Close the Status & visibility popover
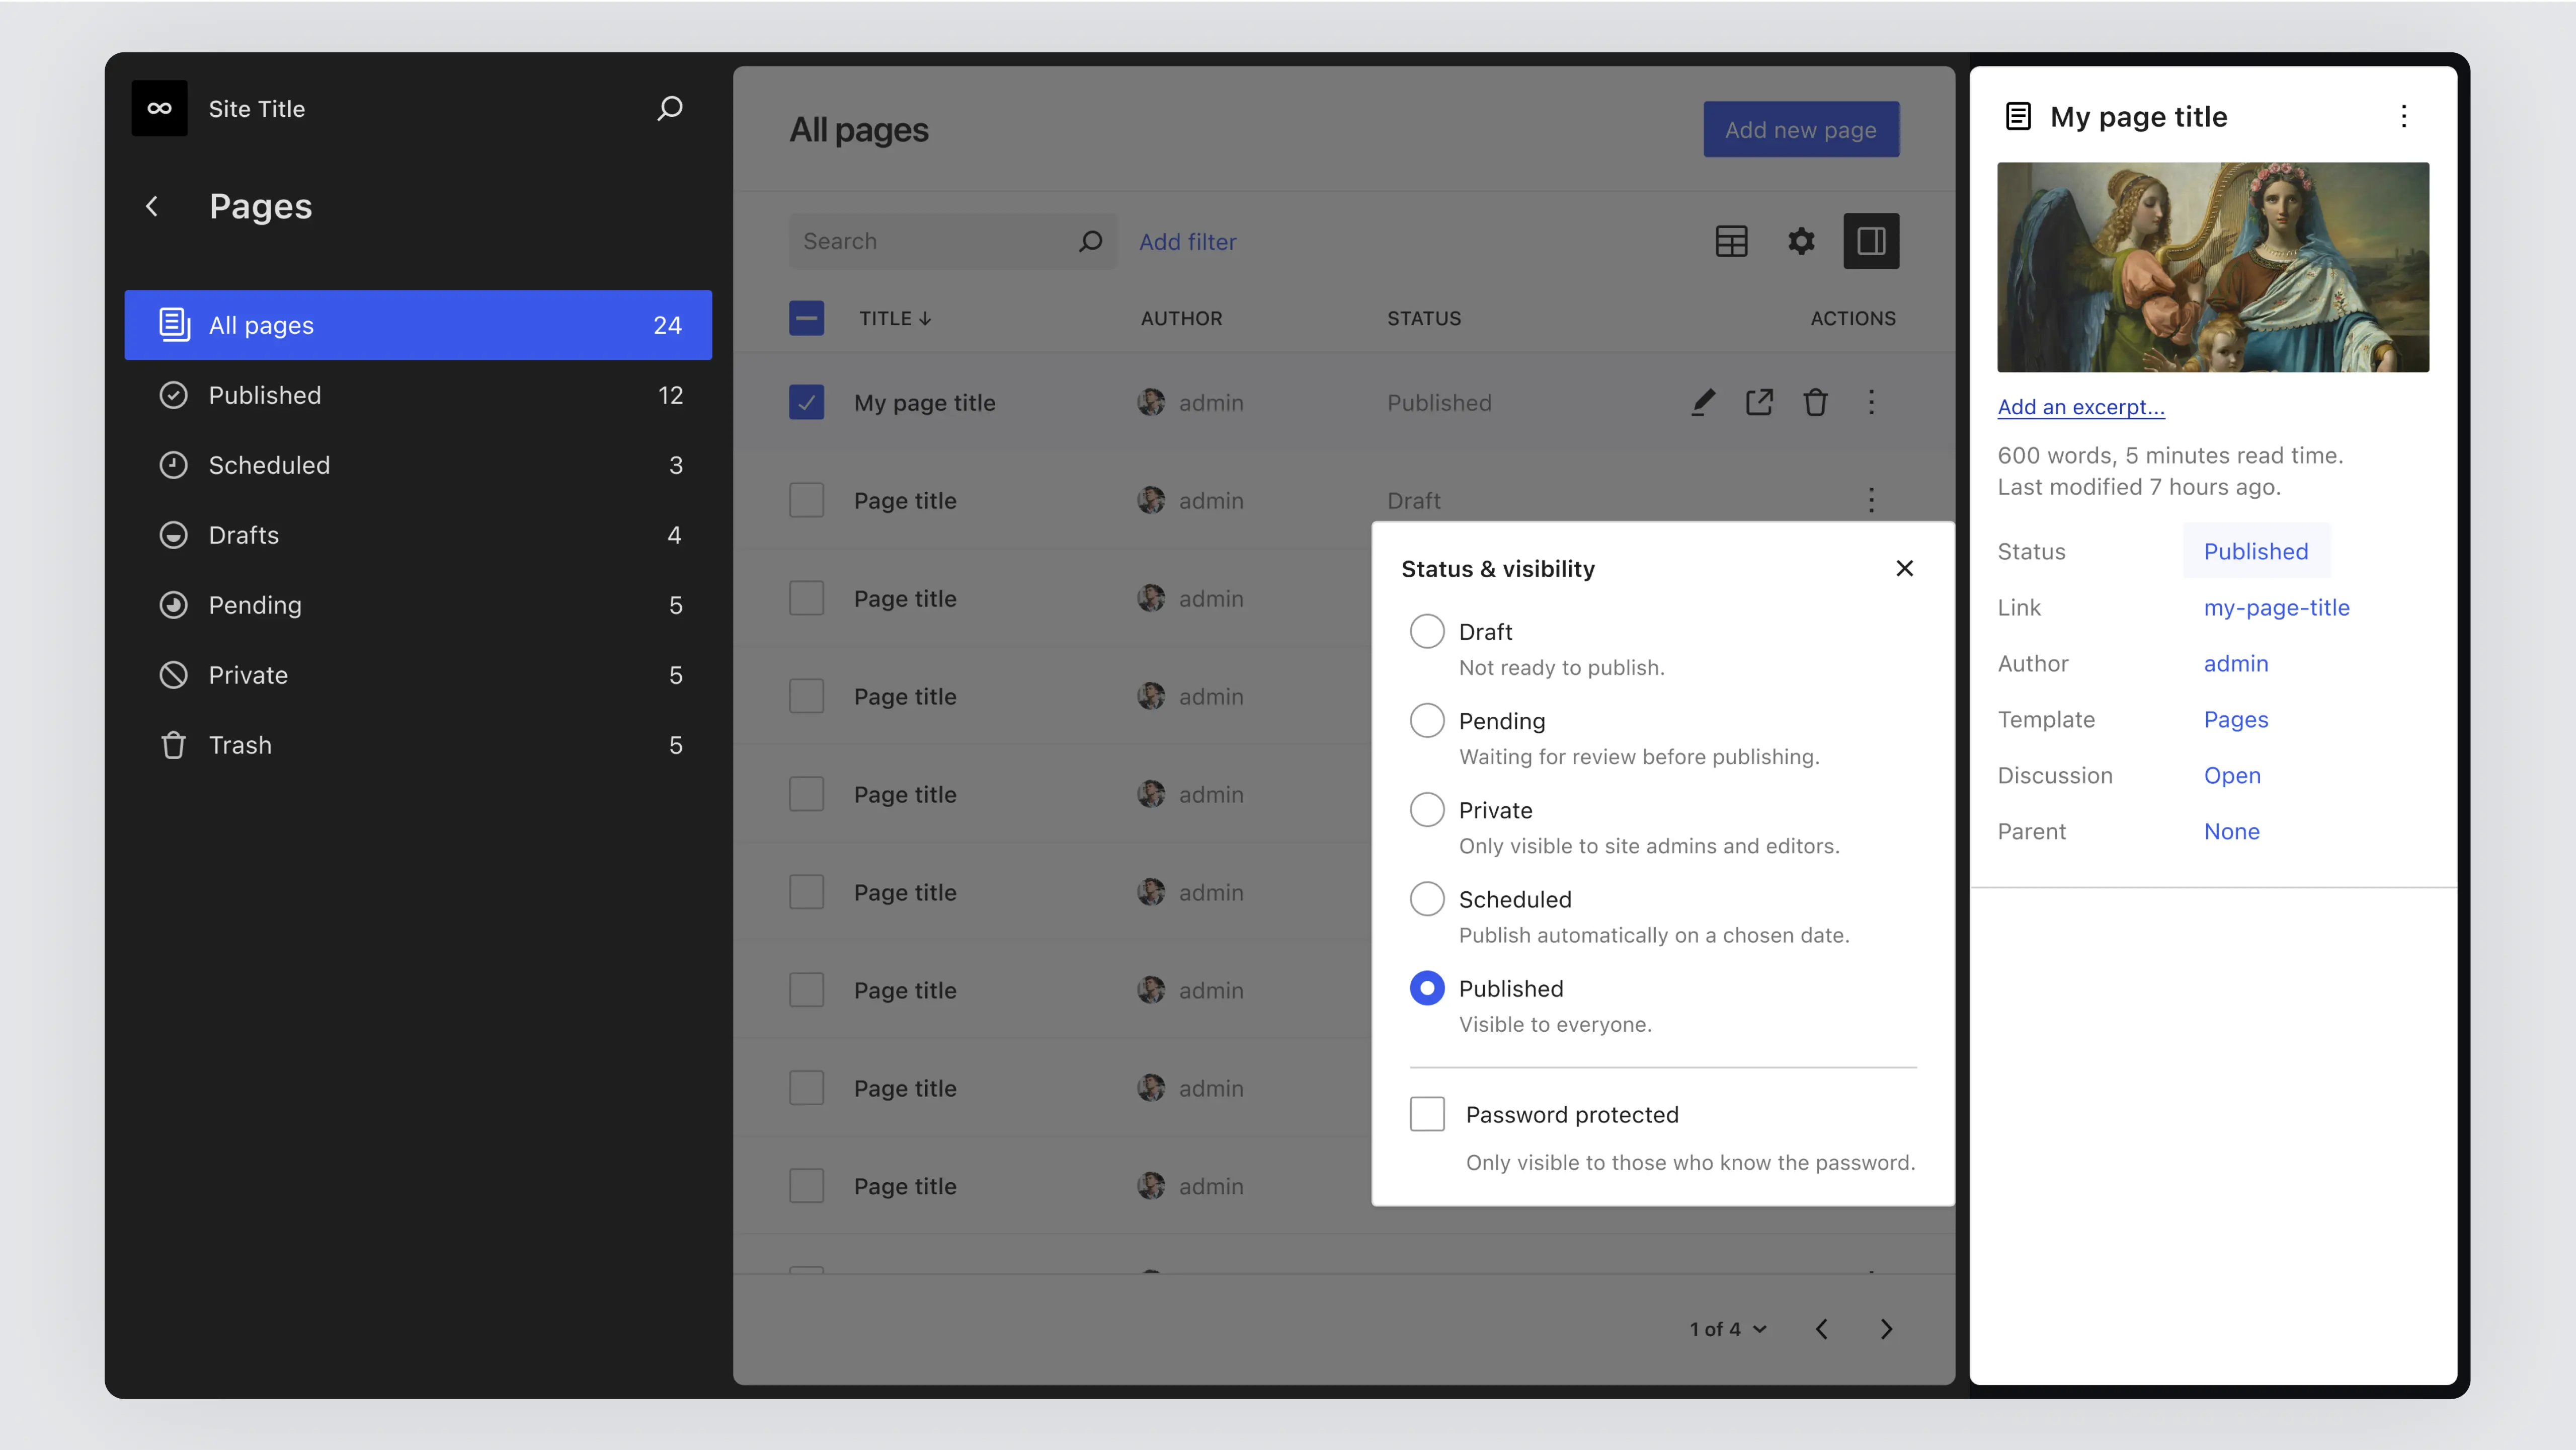 click(1904, 568)
